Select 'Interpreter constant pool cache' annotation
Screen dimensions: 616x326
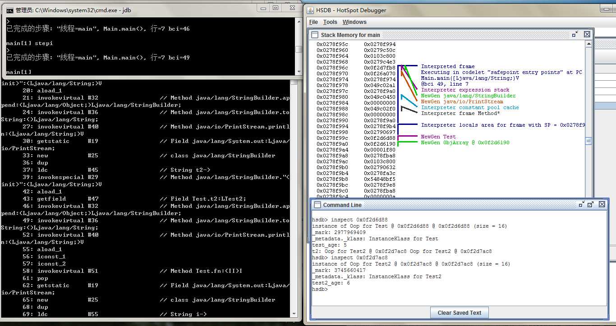click(x=470, y=107)
